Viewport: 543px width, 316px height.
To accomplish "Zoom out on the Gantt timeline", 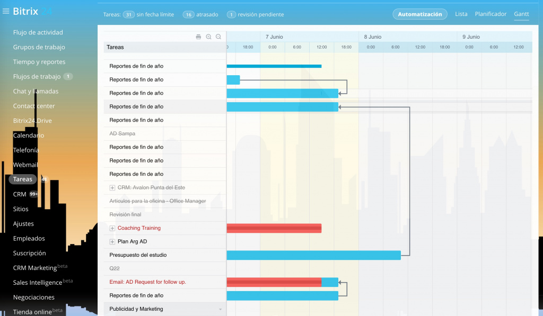I will click(218, 37).
